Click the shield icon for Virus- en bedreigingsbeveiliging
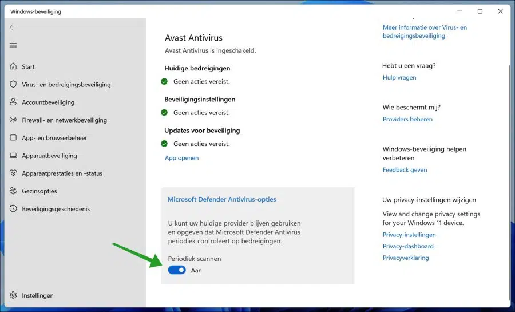515x312 pixels. [13, 84]
